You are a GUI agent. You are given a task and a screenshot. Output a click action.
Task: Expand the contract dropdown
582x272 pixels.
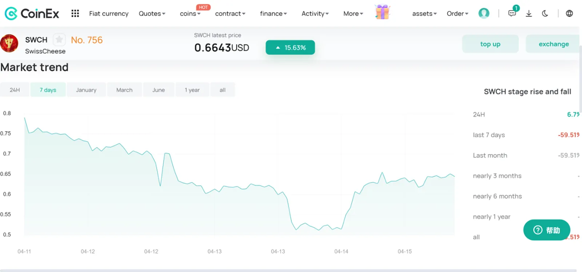[x=230, y=13]
